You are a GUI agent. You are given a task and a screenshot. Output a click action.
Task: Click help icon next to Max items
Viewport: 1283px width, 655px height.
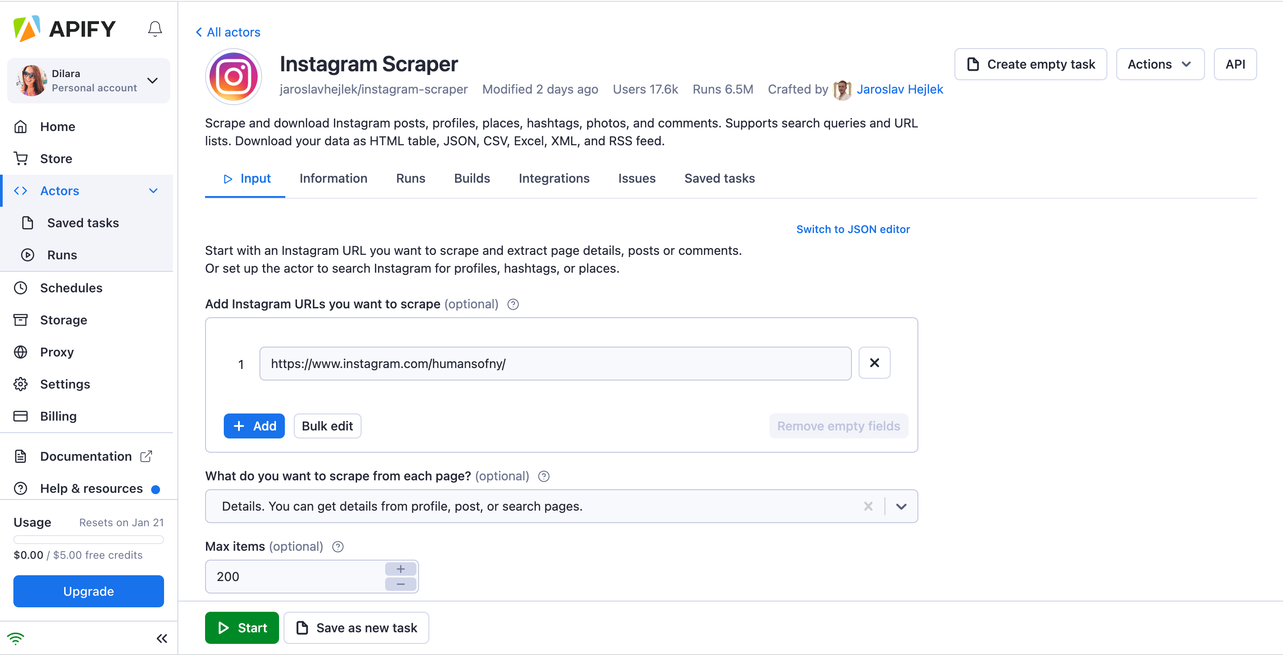(337, 546)
